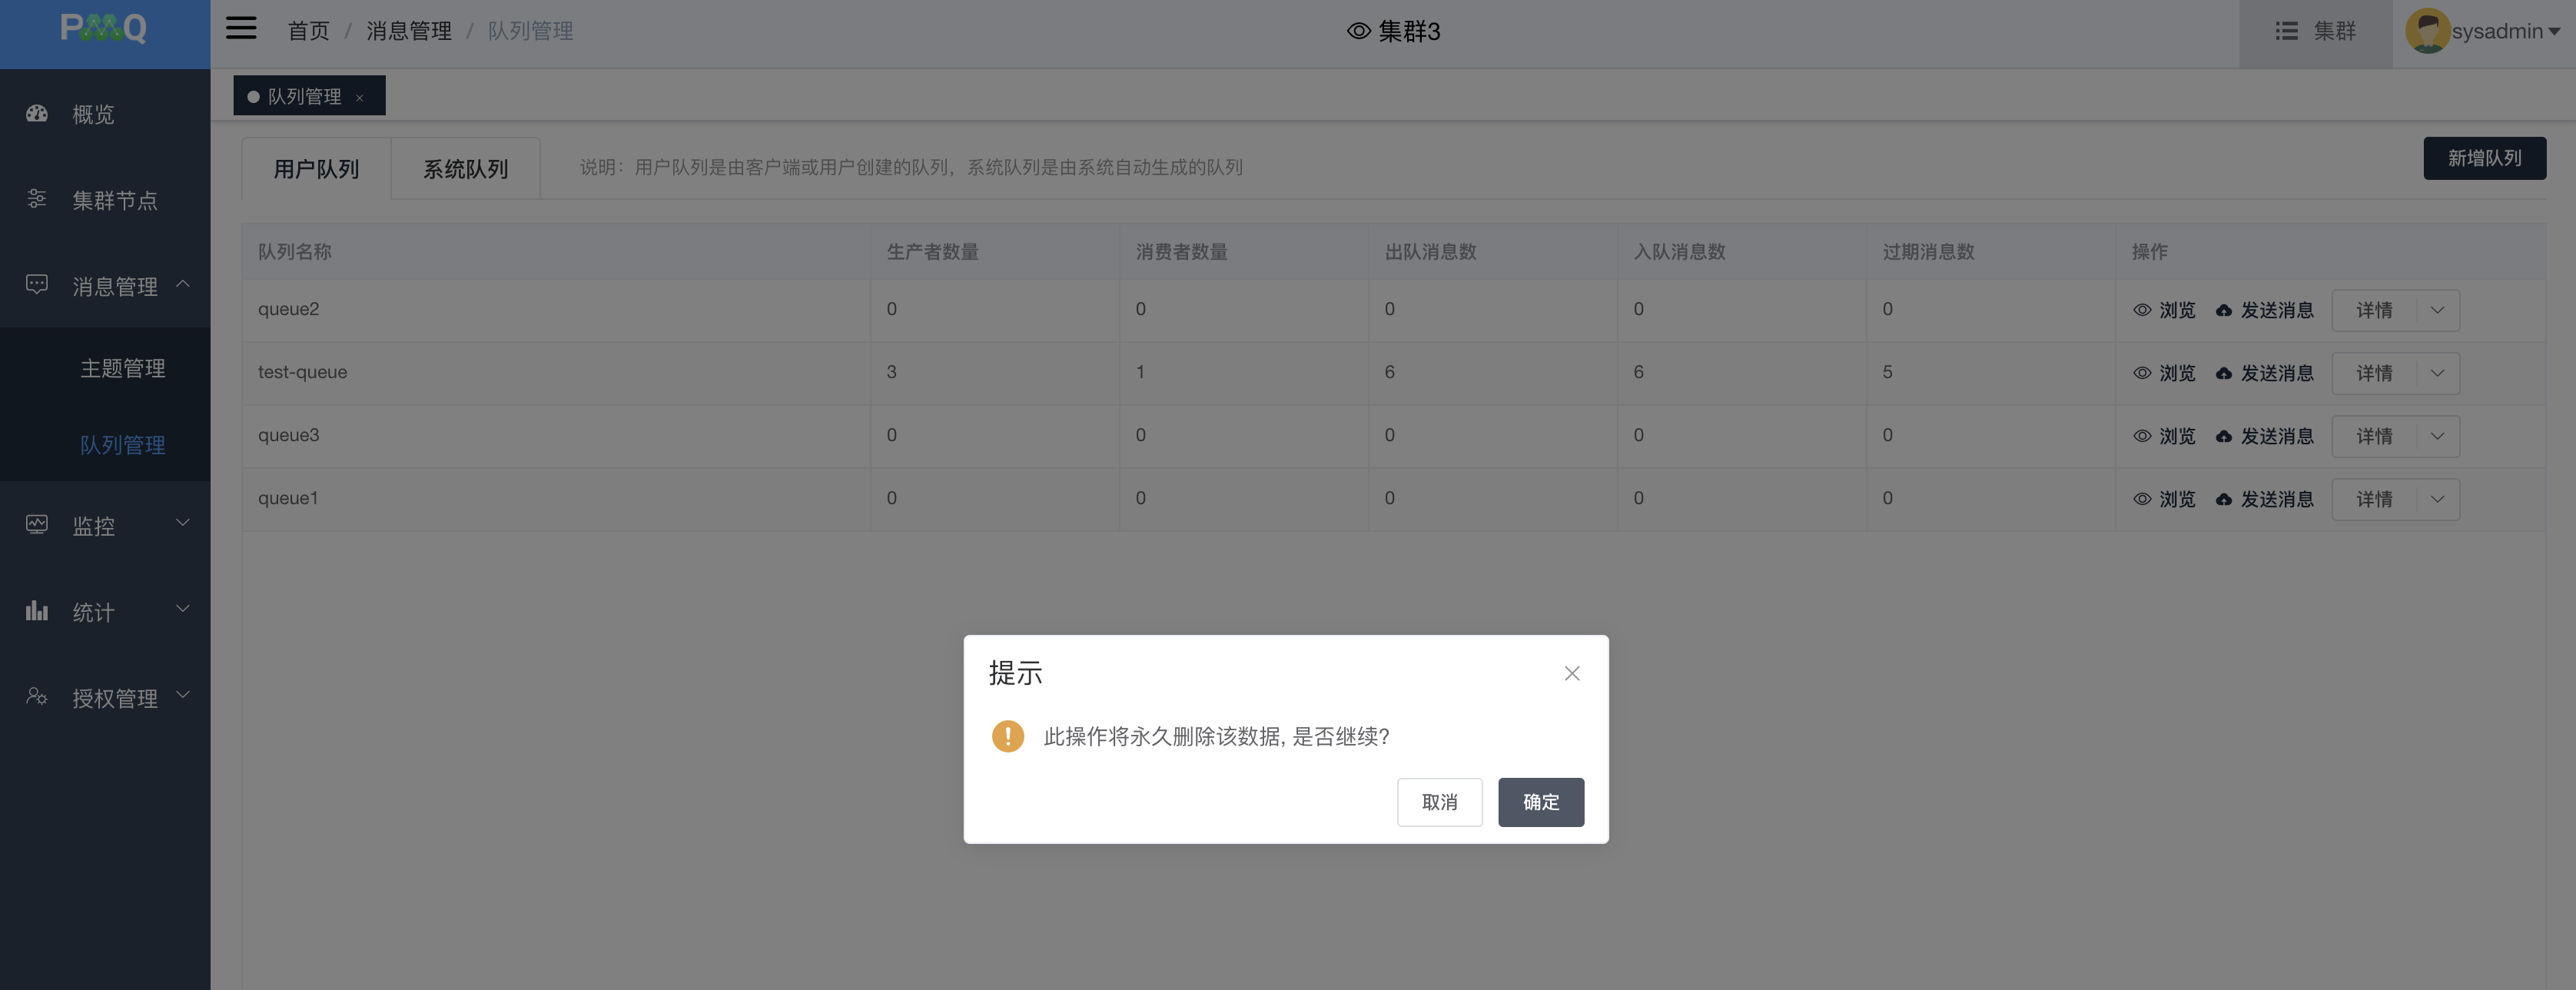Click the overview dashboard icon in sidebar
The image size is (2576, 990).
point(37,114)
